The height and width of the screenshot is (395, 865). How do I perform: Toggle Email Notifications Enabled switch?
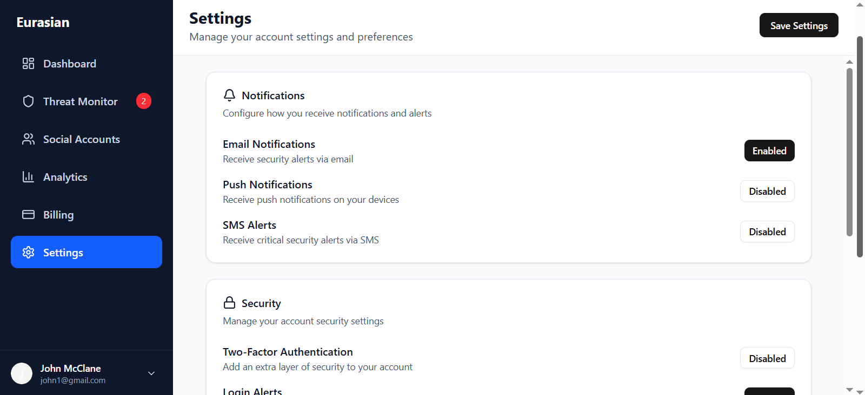(x=769, y=151)
